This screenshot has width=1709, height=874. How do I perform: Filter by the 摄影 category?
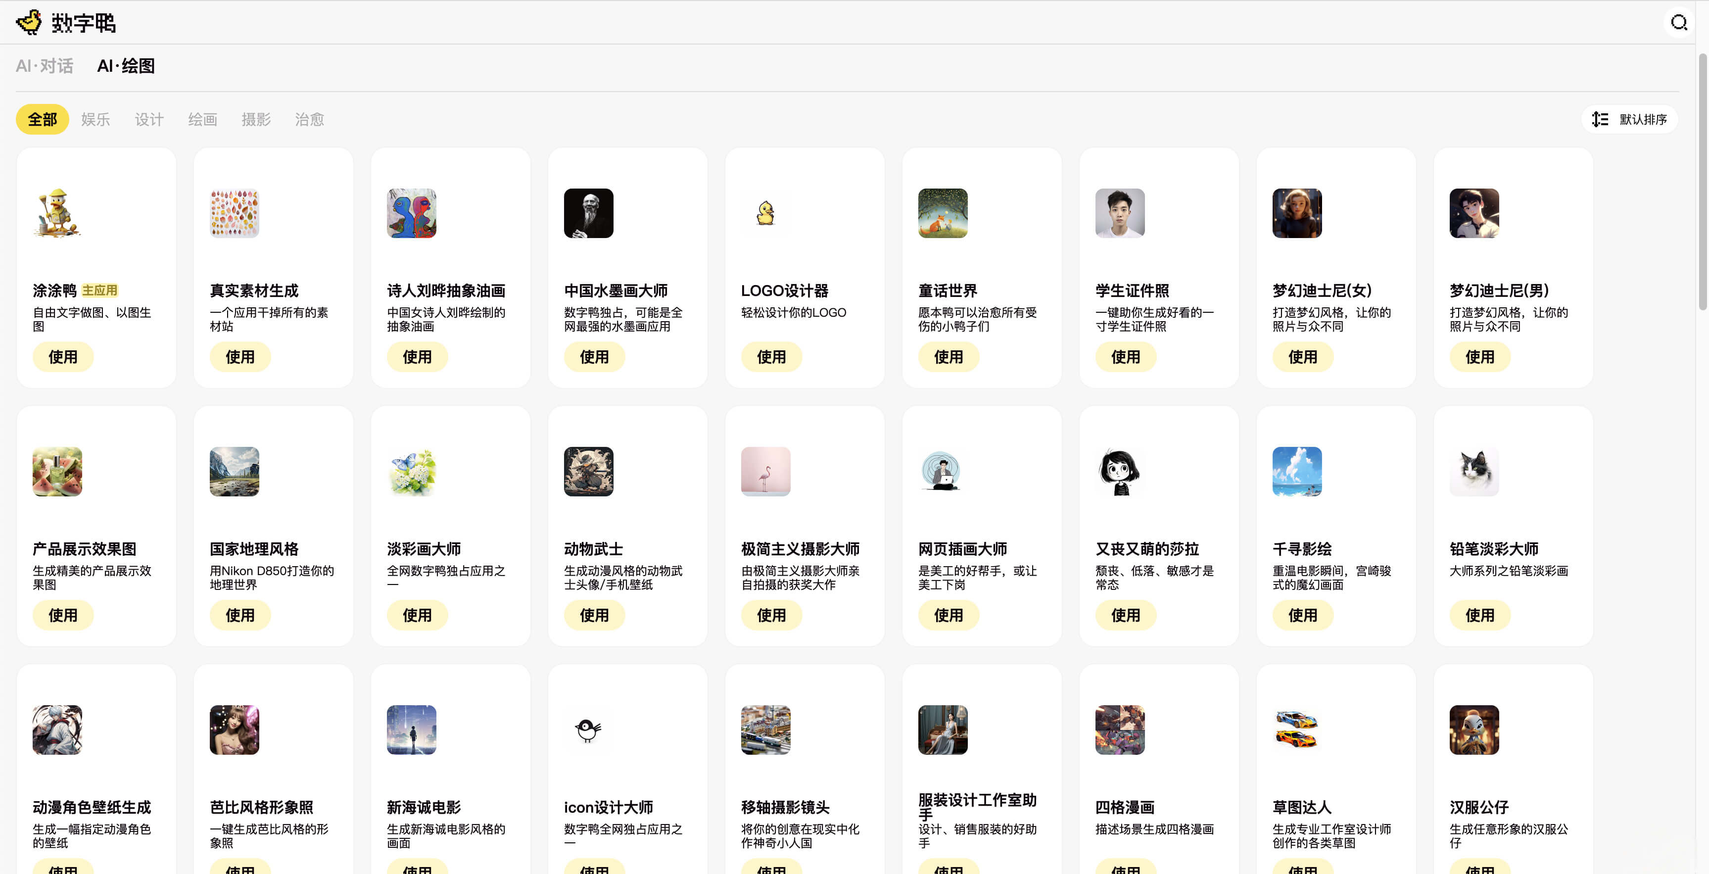pyautogui.click(x=256, y=119)
